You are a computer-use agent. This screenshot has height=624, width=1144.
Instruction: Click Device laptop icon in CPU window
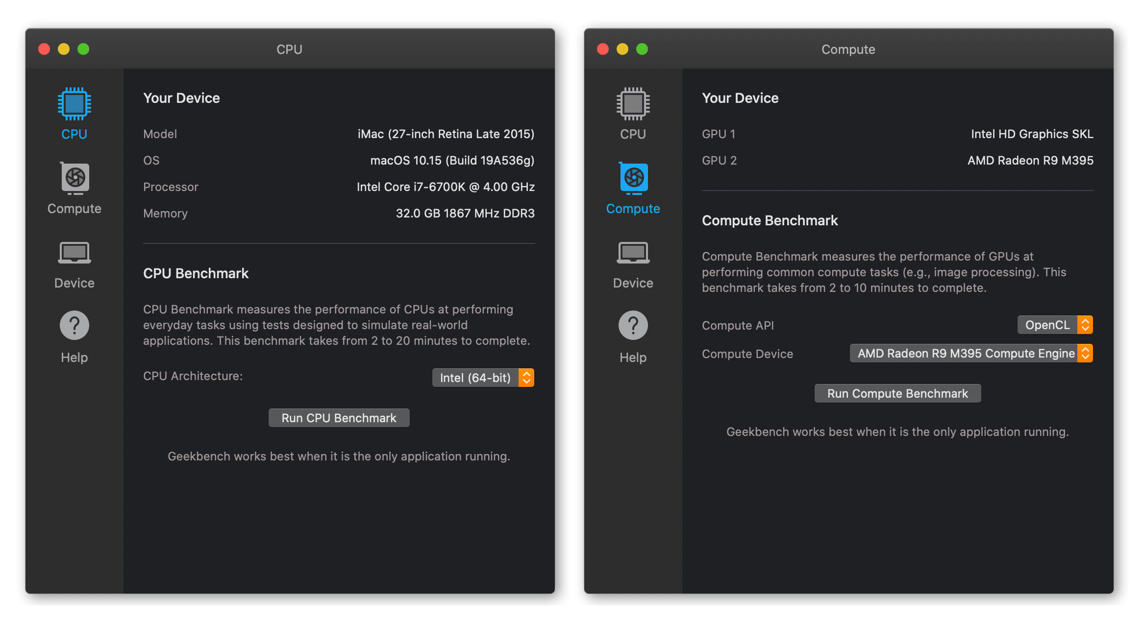pos(74,253)
